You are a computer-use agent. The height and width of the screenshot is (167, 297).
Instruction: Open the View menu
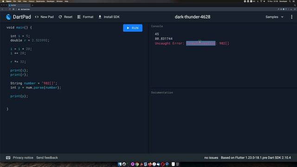25,1
